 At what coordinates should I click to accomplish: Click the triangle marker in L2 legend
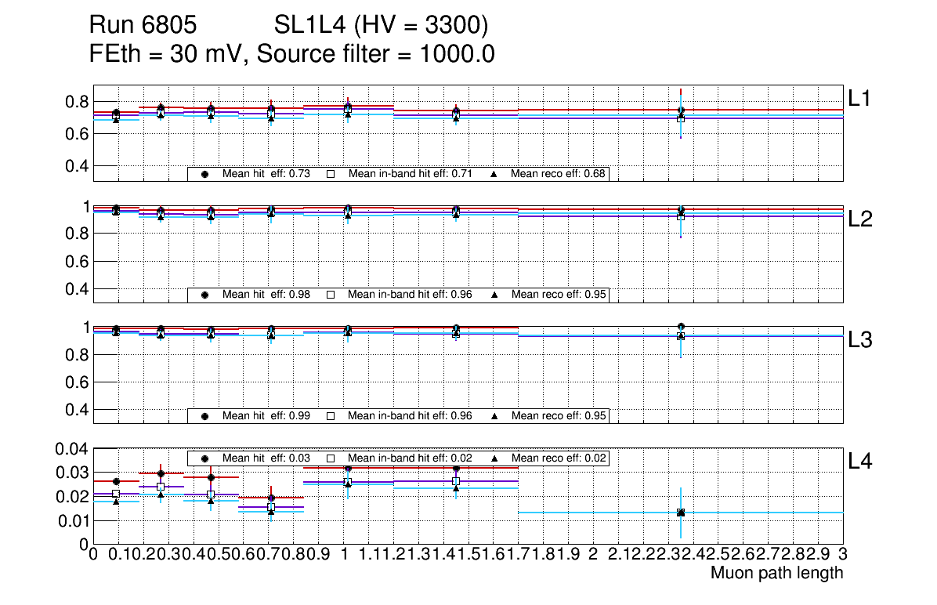tap(494, 295)
